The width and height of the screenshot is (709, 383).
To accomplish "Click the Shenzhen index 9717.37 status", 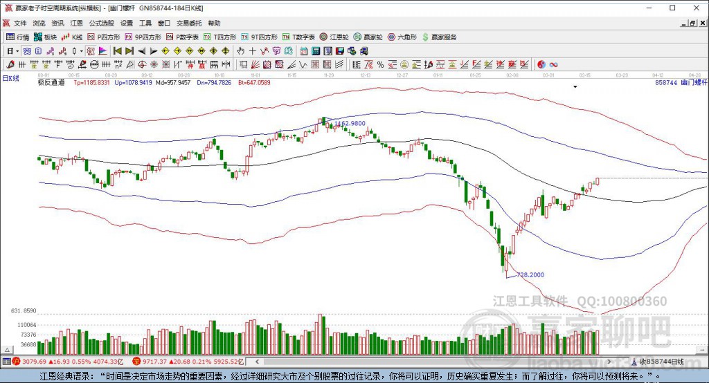I will click(188, 362).
